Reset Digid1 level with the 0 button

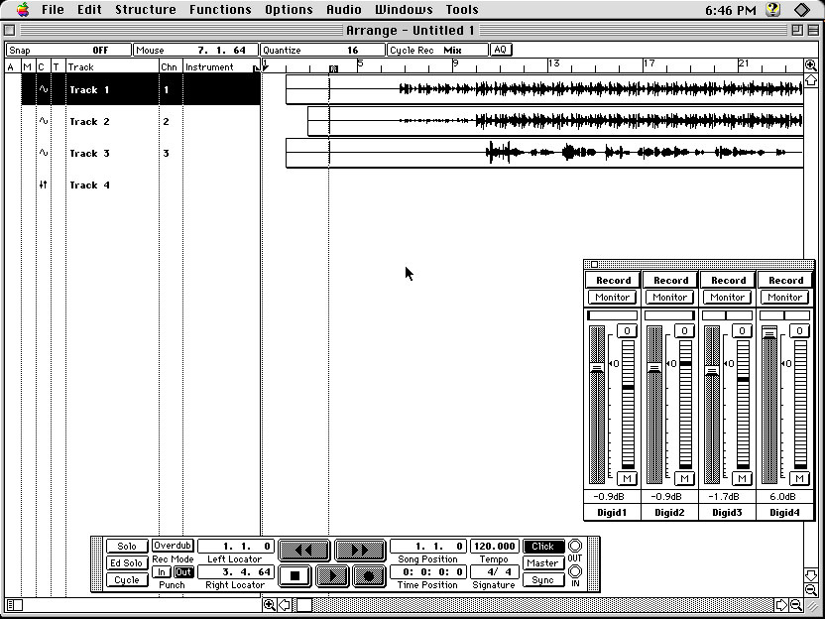click(627, 330)
